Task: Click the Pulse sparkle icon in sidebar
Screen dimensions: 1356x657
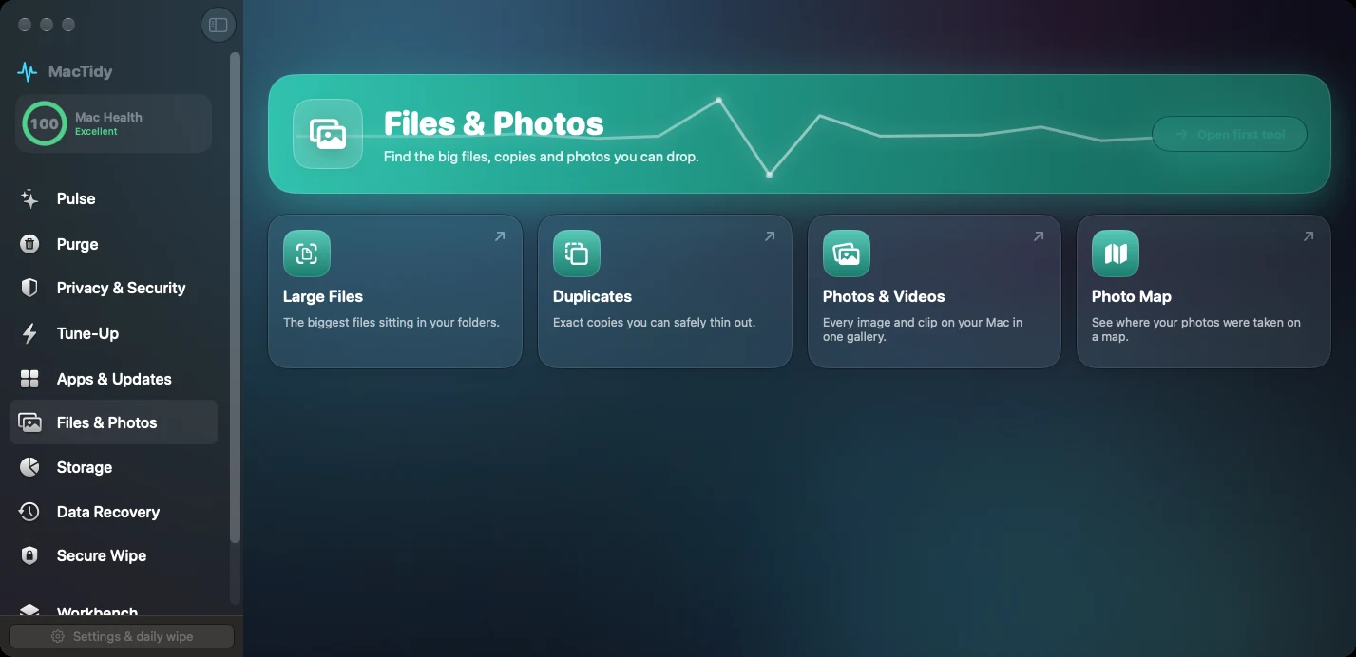Action: point(29,198)
